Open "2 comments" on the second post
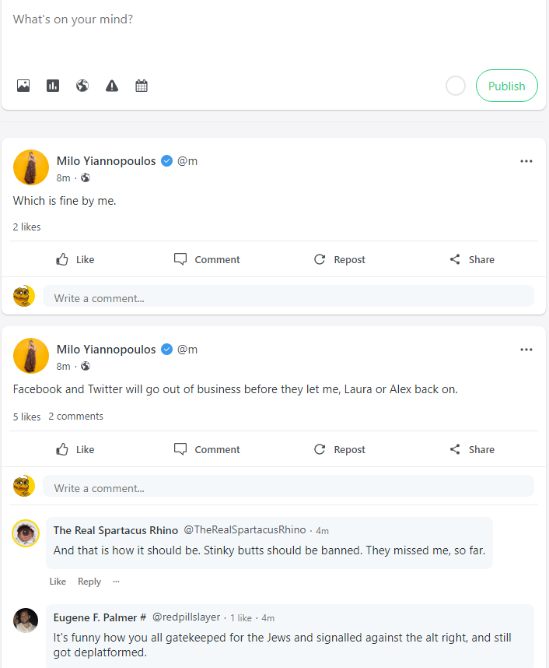 pos(75,417)
